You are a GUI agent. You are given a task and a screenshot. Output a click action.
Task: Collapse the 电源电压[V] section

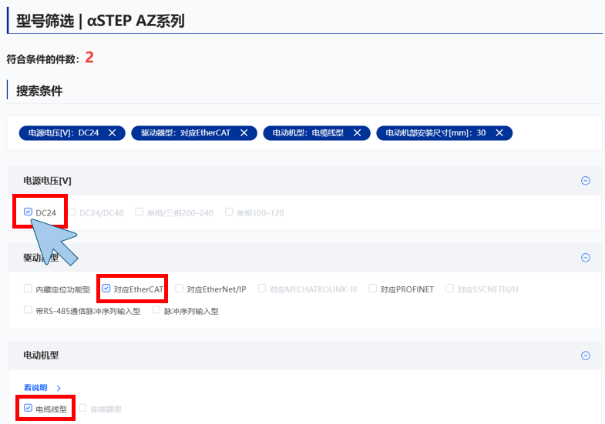tap(585, 181)
